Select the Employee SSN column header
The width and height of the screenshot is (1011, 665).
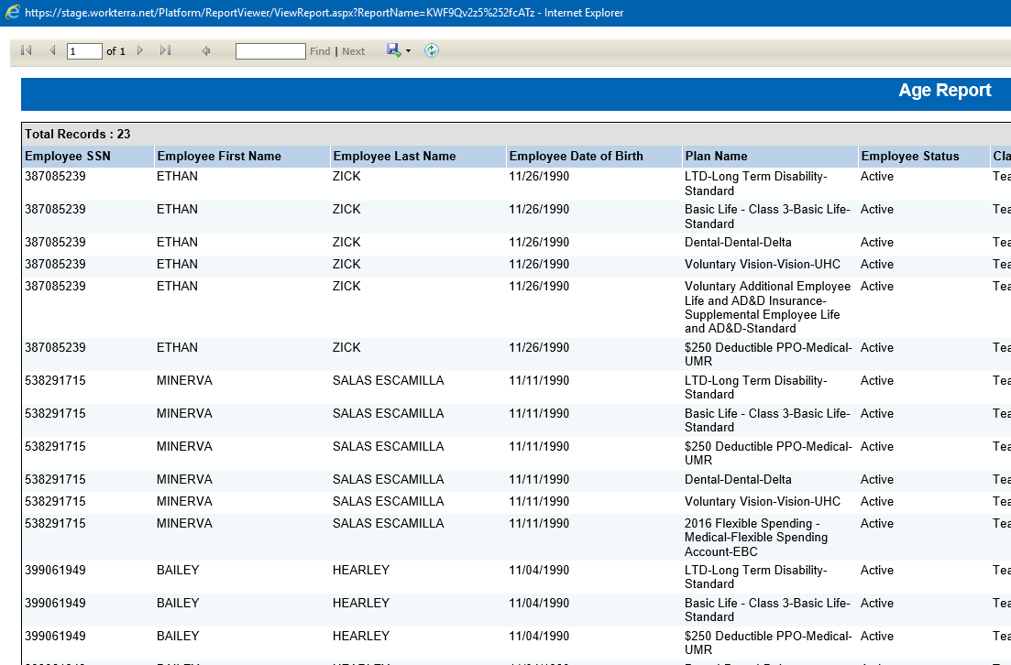pyautogui.click(x=68, y=157)
